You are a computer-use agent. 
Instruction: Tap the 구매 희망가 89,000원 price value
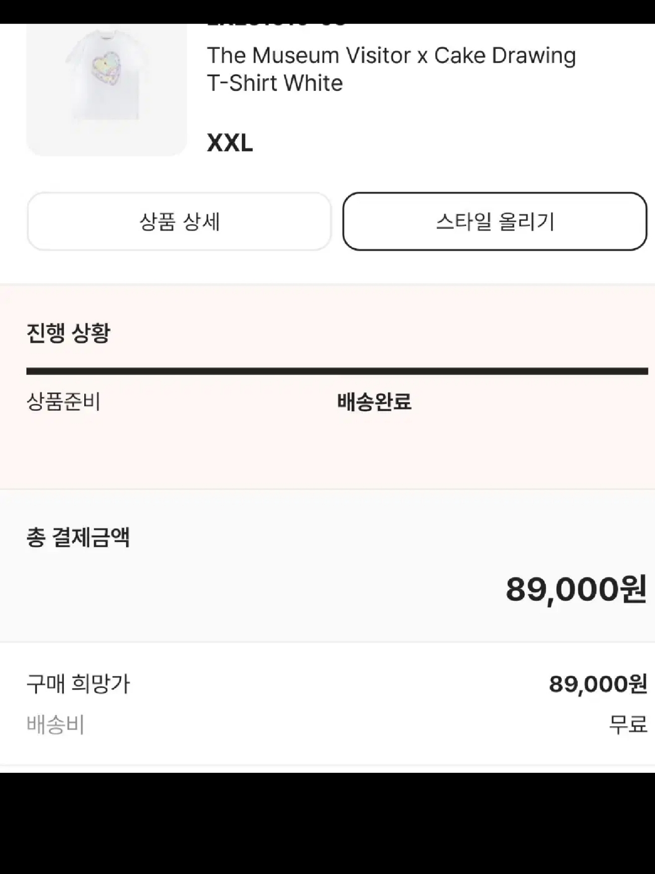598,684
